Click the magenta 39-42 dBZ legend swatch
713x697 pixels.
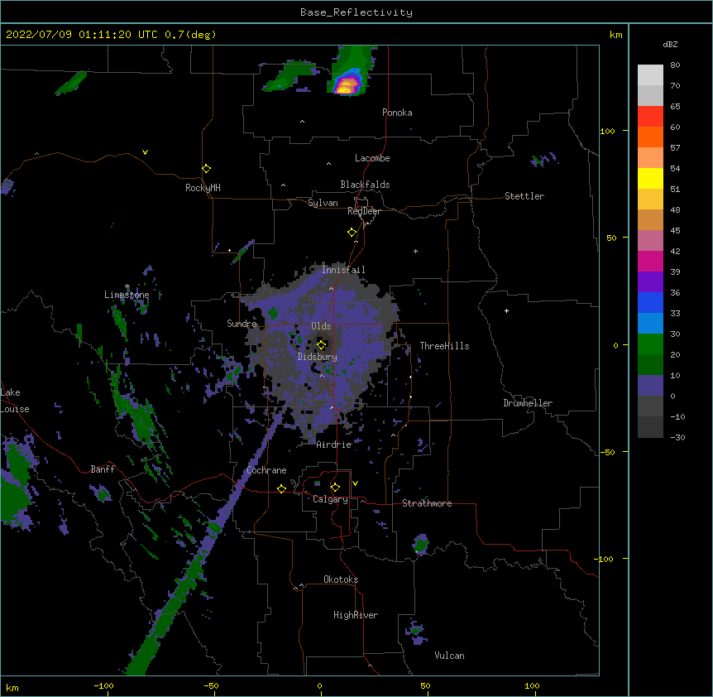pyautogui.click(x=650, y=261)
